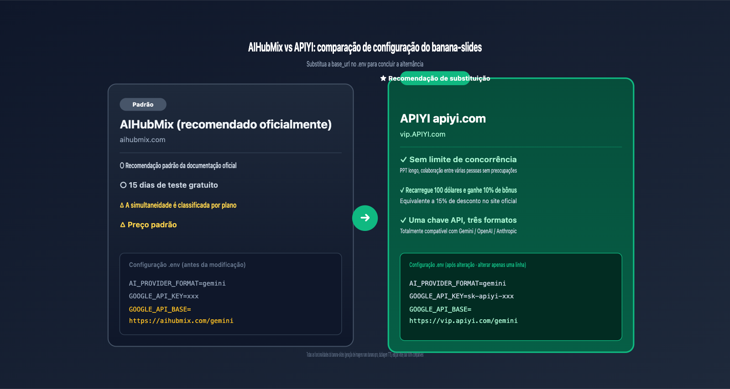The width and height of the screenshot is (730, 389).
Task: Click the URL https://vip.apiyi.com/gemini
Action: click(464, 321)
